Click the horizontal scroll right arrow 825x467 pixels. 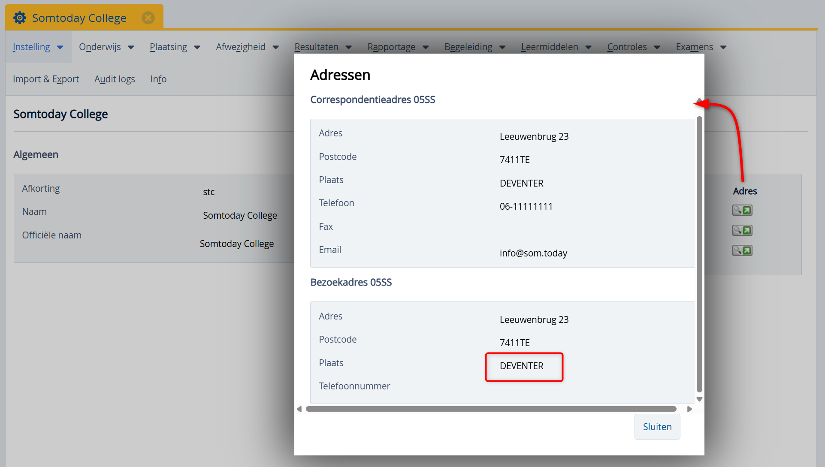click(x=689, y=409)
